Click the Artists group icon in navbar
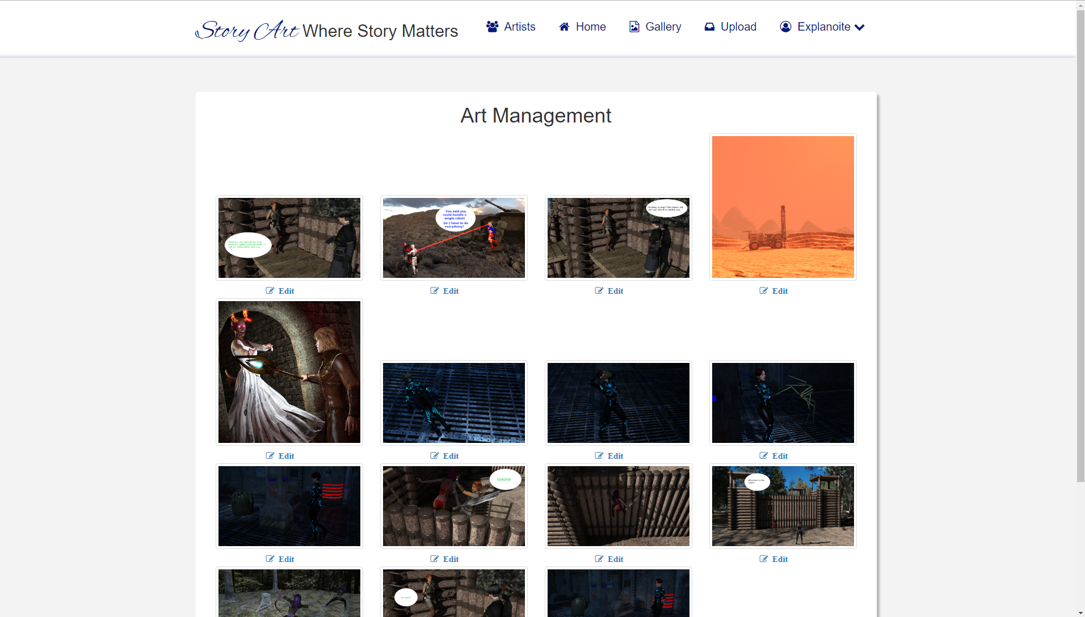Image resolution: width=1085 pixels, height=617 pixels. 492,27
